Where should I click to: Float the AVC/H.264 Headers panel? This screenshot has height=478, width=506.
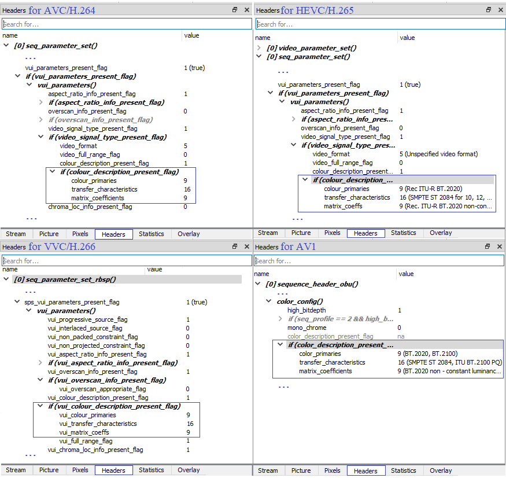click(x=235, y=10)
